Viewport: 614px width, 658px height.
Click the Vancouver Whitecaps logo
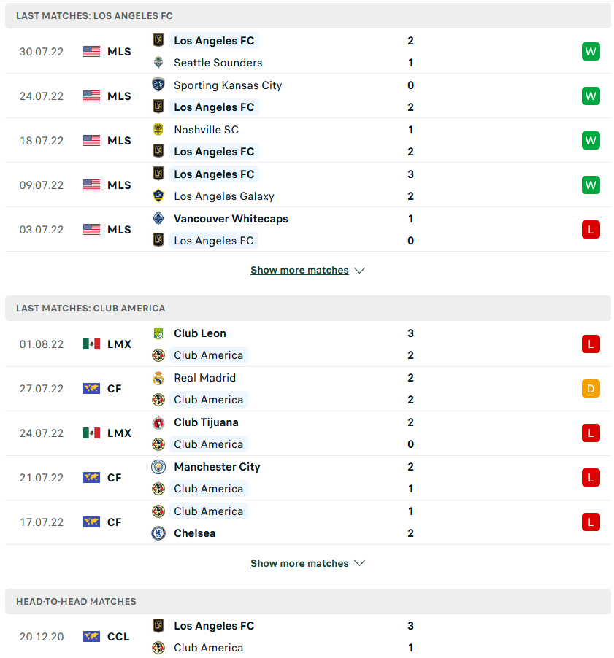click(158, 219)
